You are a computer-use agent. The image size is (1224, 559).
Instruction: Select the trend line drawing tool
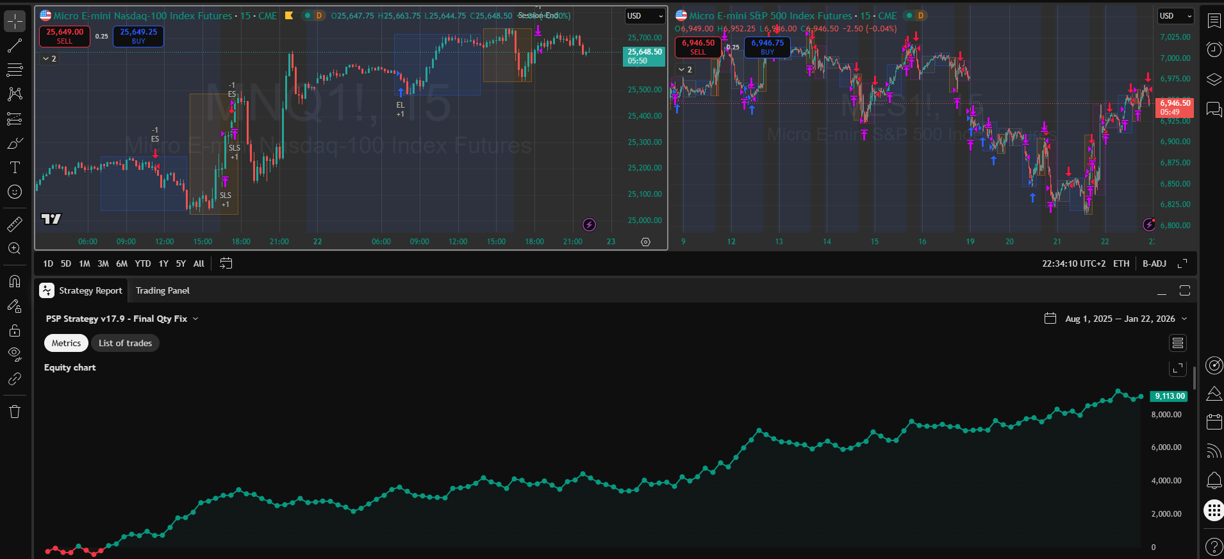(x=15, y=46)
